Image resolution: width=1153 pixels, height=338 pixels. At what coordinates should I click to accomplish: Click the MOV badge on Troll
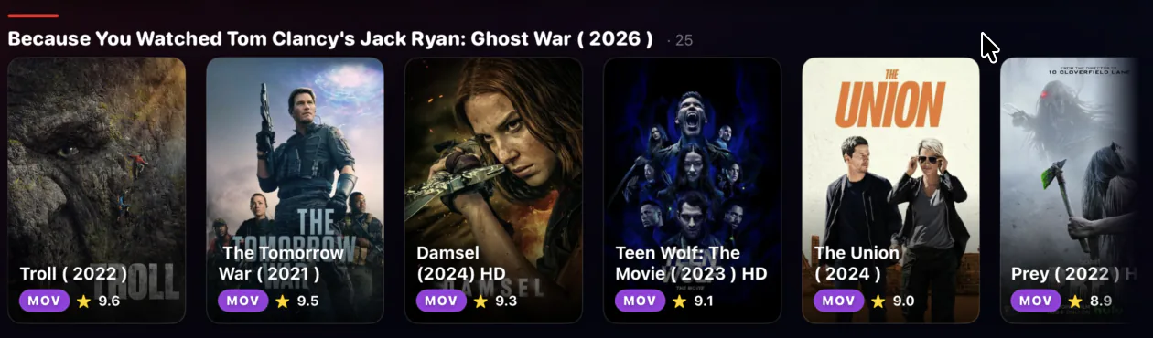(44, 301)
